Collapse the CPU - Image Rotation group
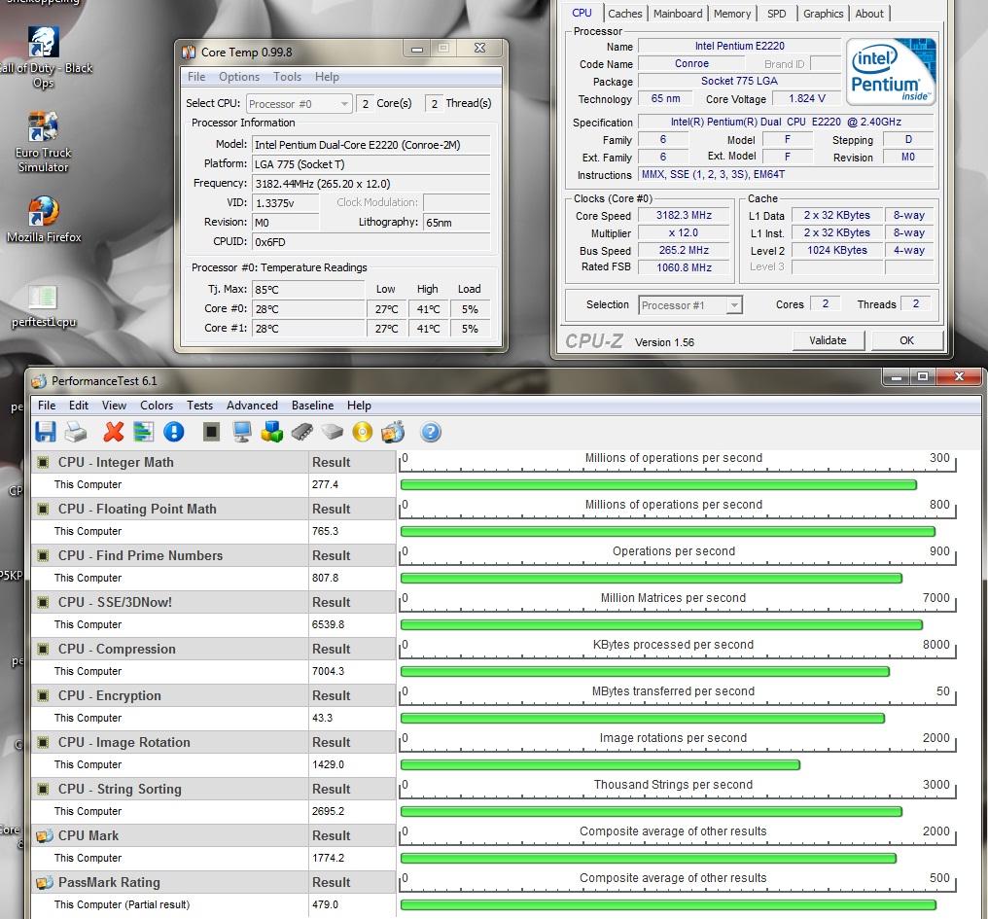 point(43,743)
